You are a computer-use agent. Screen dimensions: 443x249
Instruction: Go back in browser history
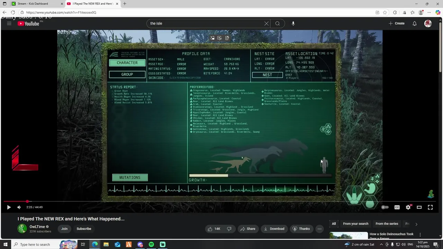(4, 12)
